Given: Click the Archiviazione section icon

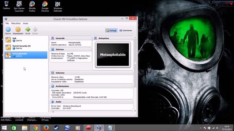Looking at the screenshot, I should (53, 86).
